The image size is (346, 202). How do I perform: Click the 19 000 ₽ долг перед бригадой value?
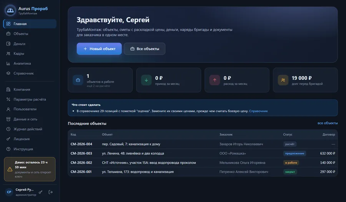(302, 78)
